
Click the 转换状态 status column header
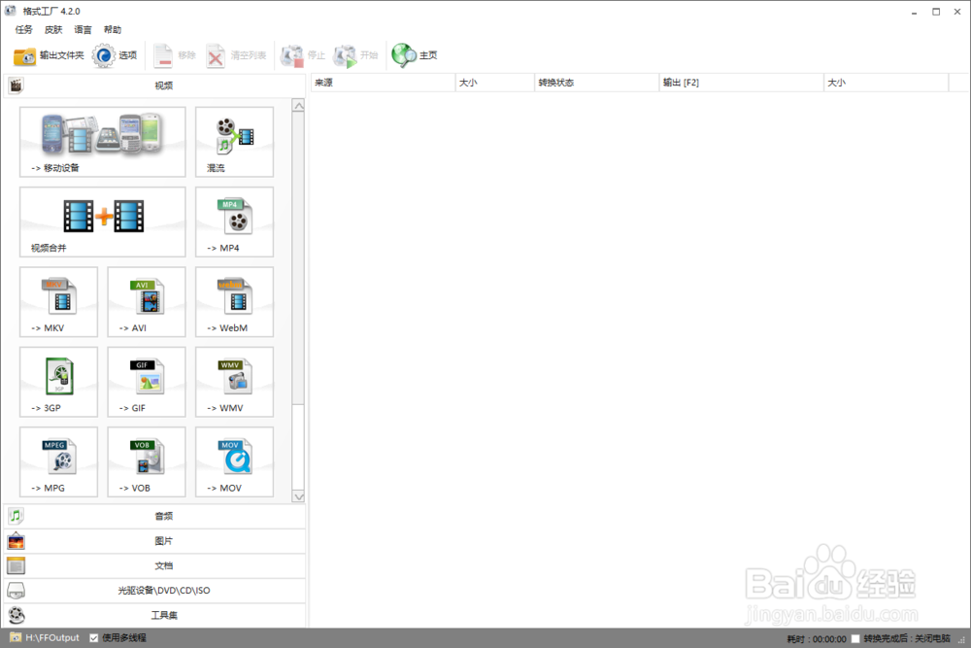[596, 83]
